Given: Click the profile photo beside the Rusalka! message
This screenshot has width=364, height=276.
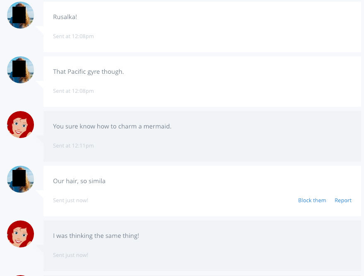Looking at the screenshot, I should point(20,15).
